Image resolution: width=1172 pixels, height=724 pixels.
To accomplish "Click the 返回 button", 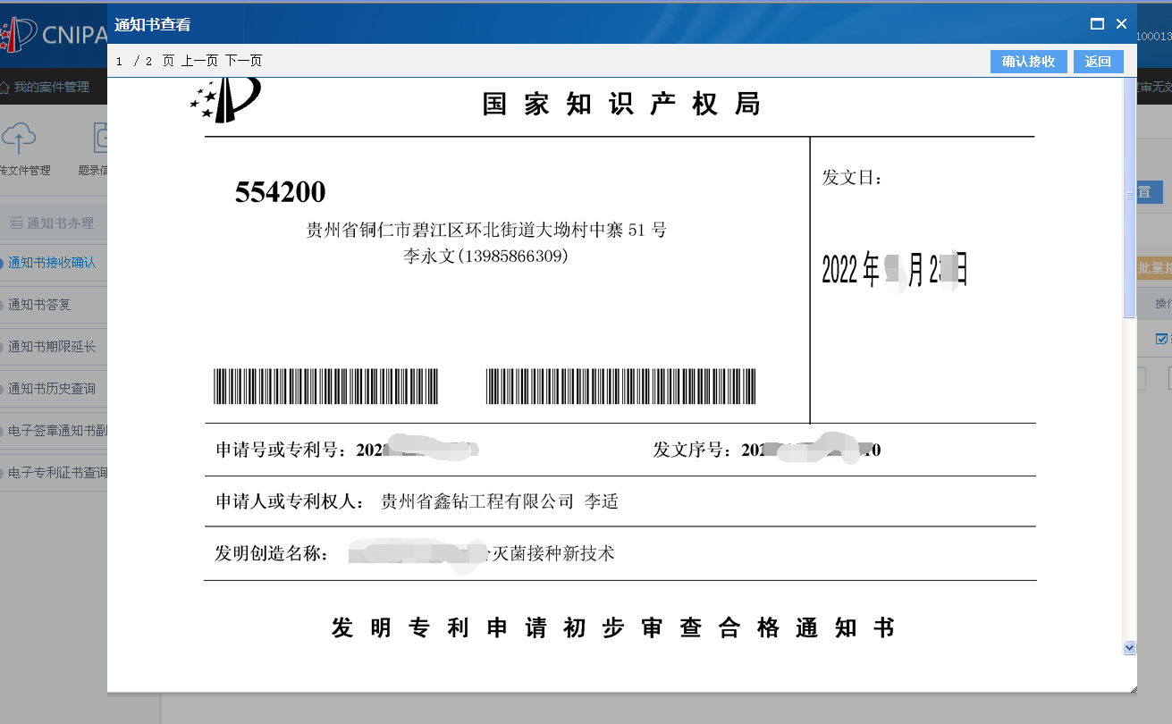I will pyautogui.click(x=1098, y=62).
